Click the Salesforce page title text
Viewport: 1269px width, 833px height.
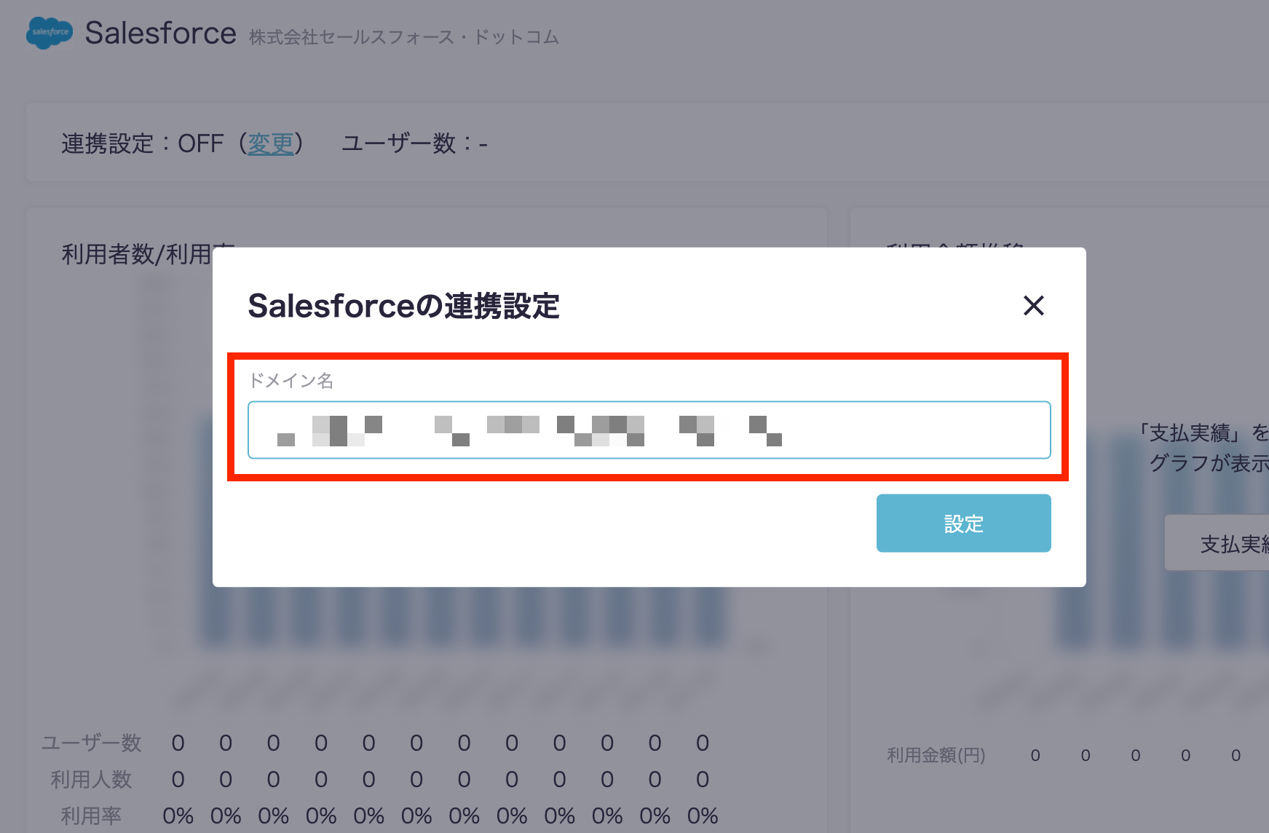point(160,33)
